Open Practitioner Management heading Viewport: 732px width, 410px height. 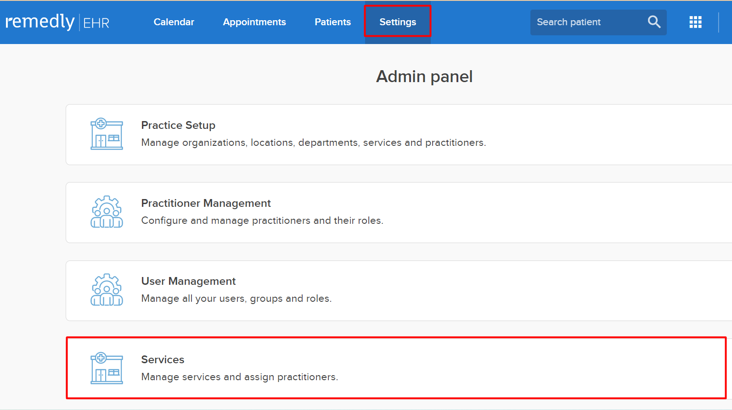tap(206, 203)
